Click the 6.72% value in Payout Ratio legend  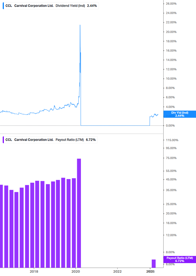pyautogui.click(x=91, y=140)
